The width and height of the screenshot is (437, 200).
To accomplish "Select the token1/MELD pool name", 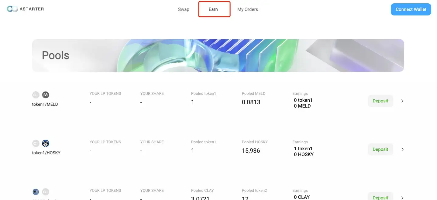I will 45,104.
